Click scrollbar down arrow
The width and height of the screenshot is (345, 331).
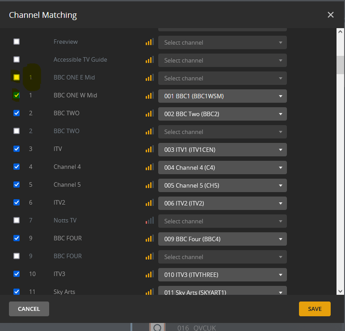tap(340, 291)
